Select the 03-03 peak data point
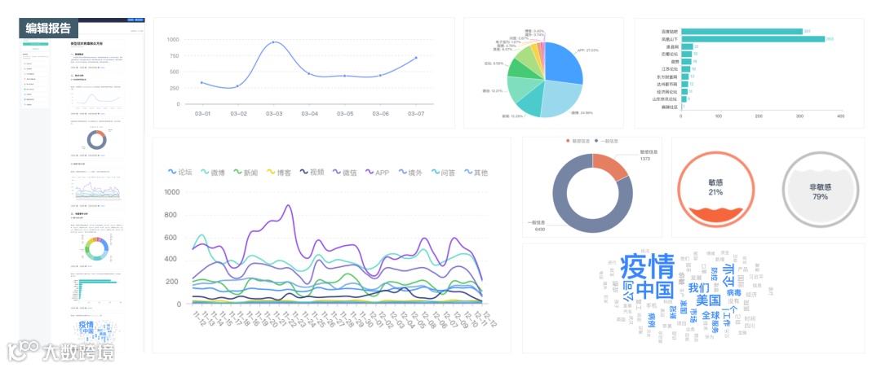The height and width of the screenshot is (368, 881). (273, 42)
